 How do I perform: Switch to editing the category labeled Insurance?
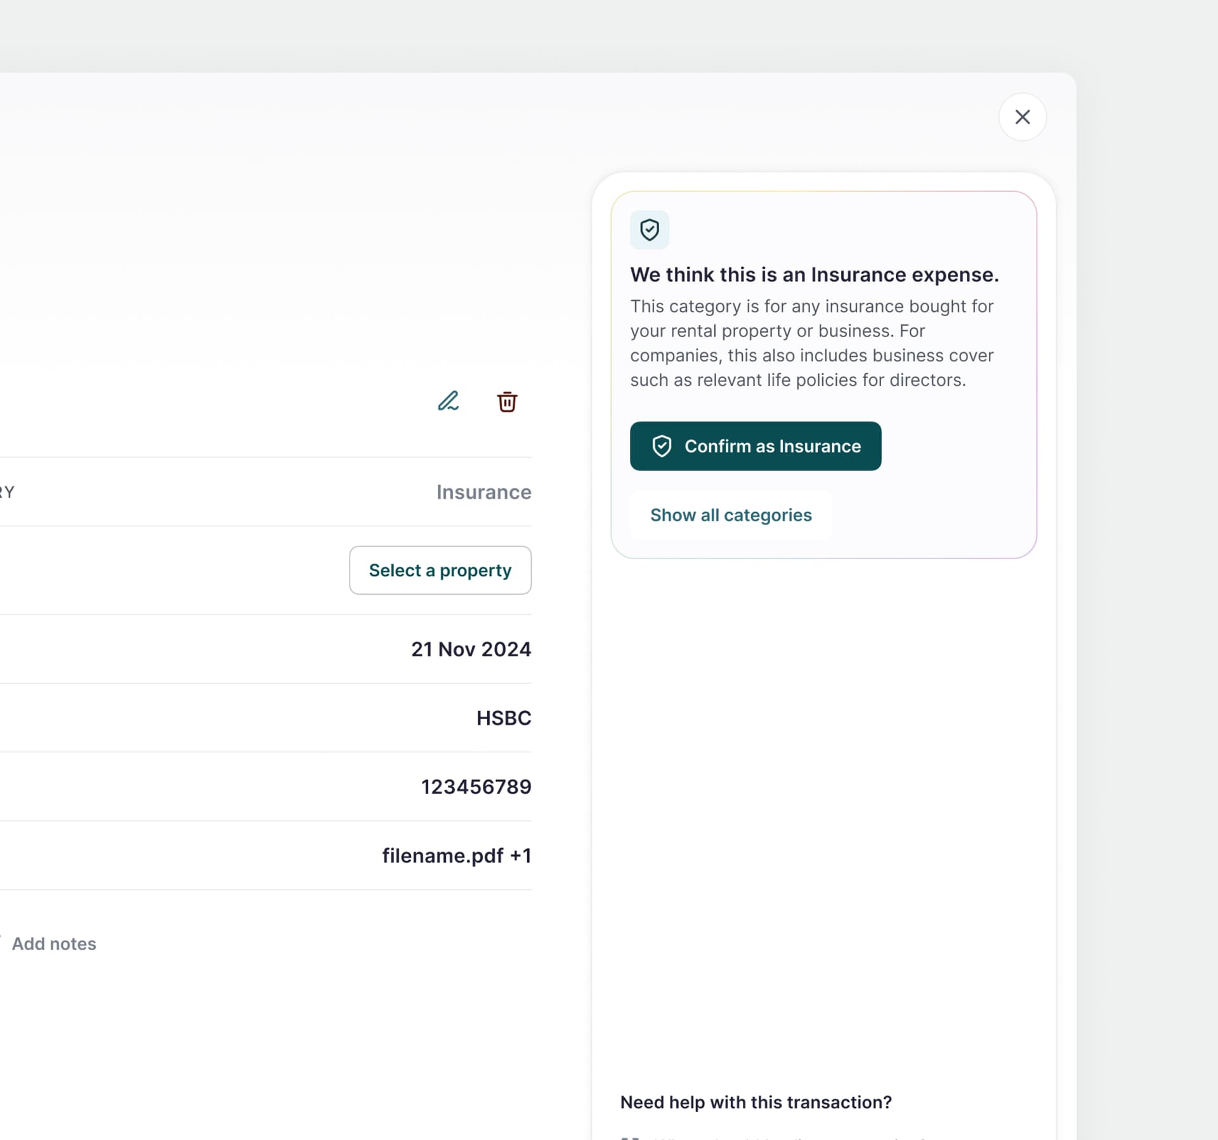483,492
